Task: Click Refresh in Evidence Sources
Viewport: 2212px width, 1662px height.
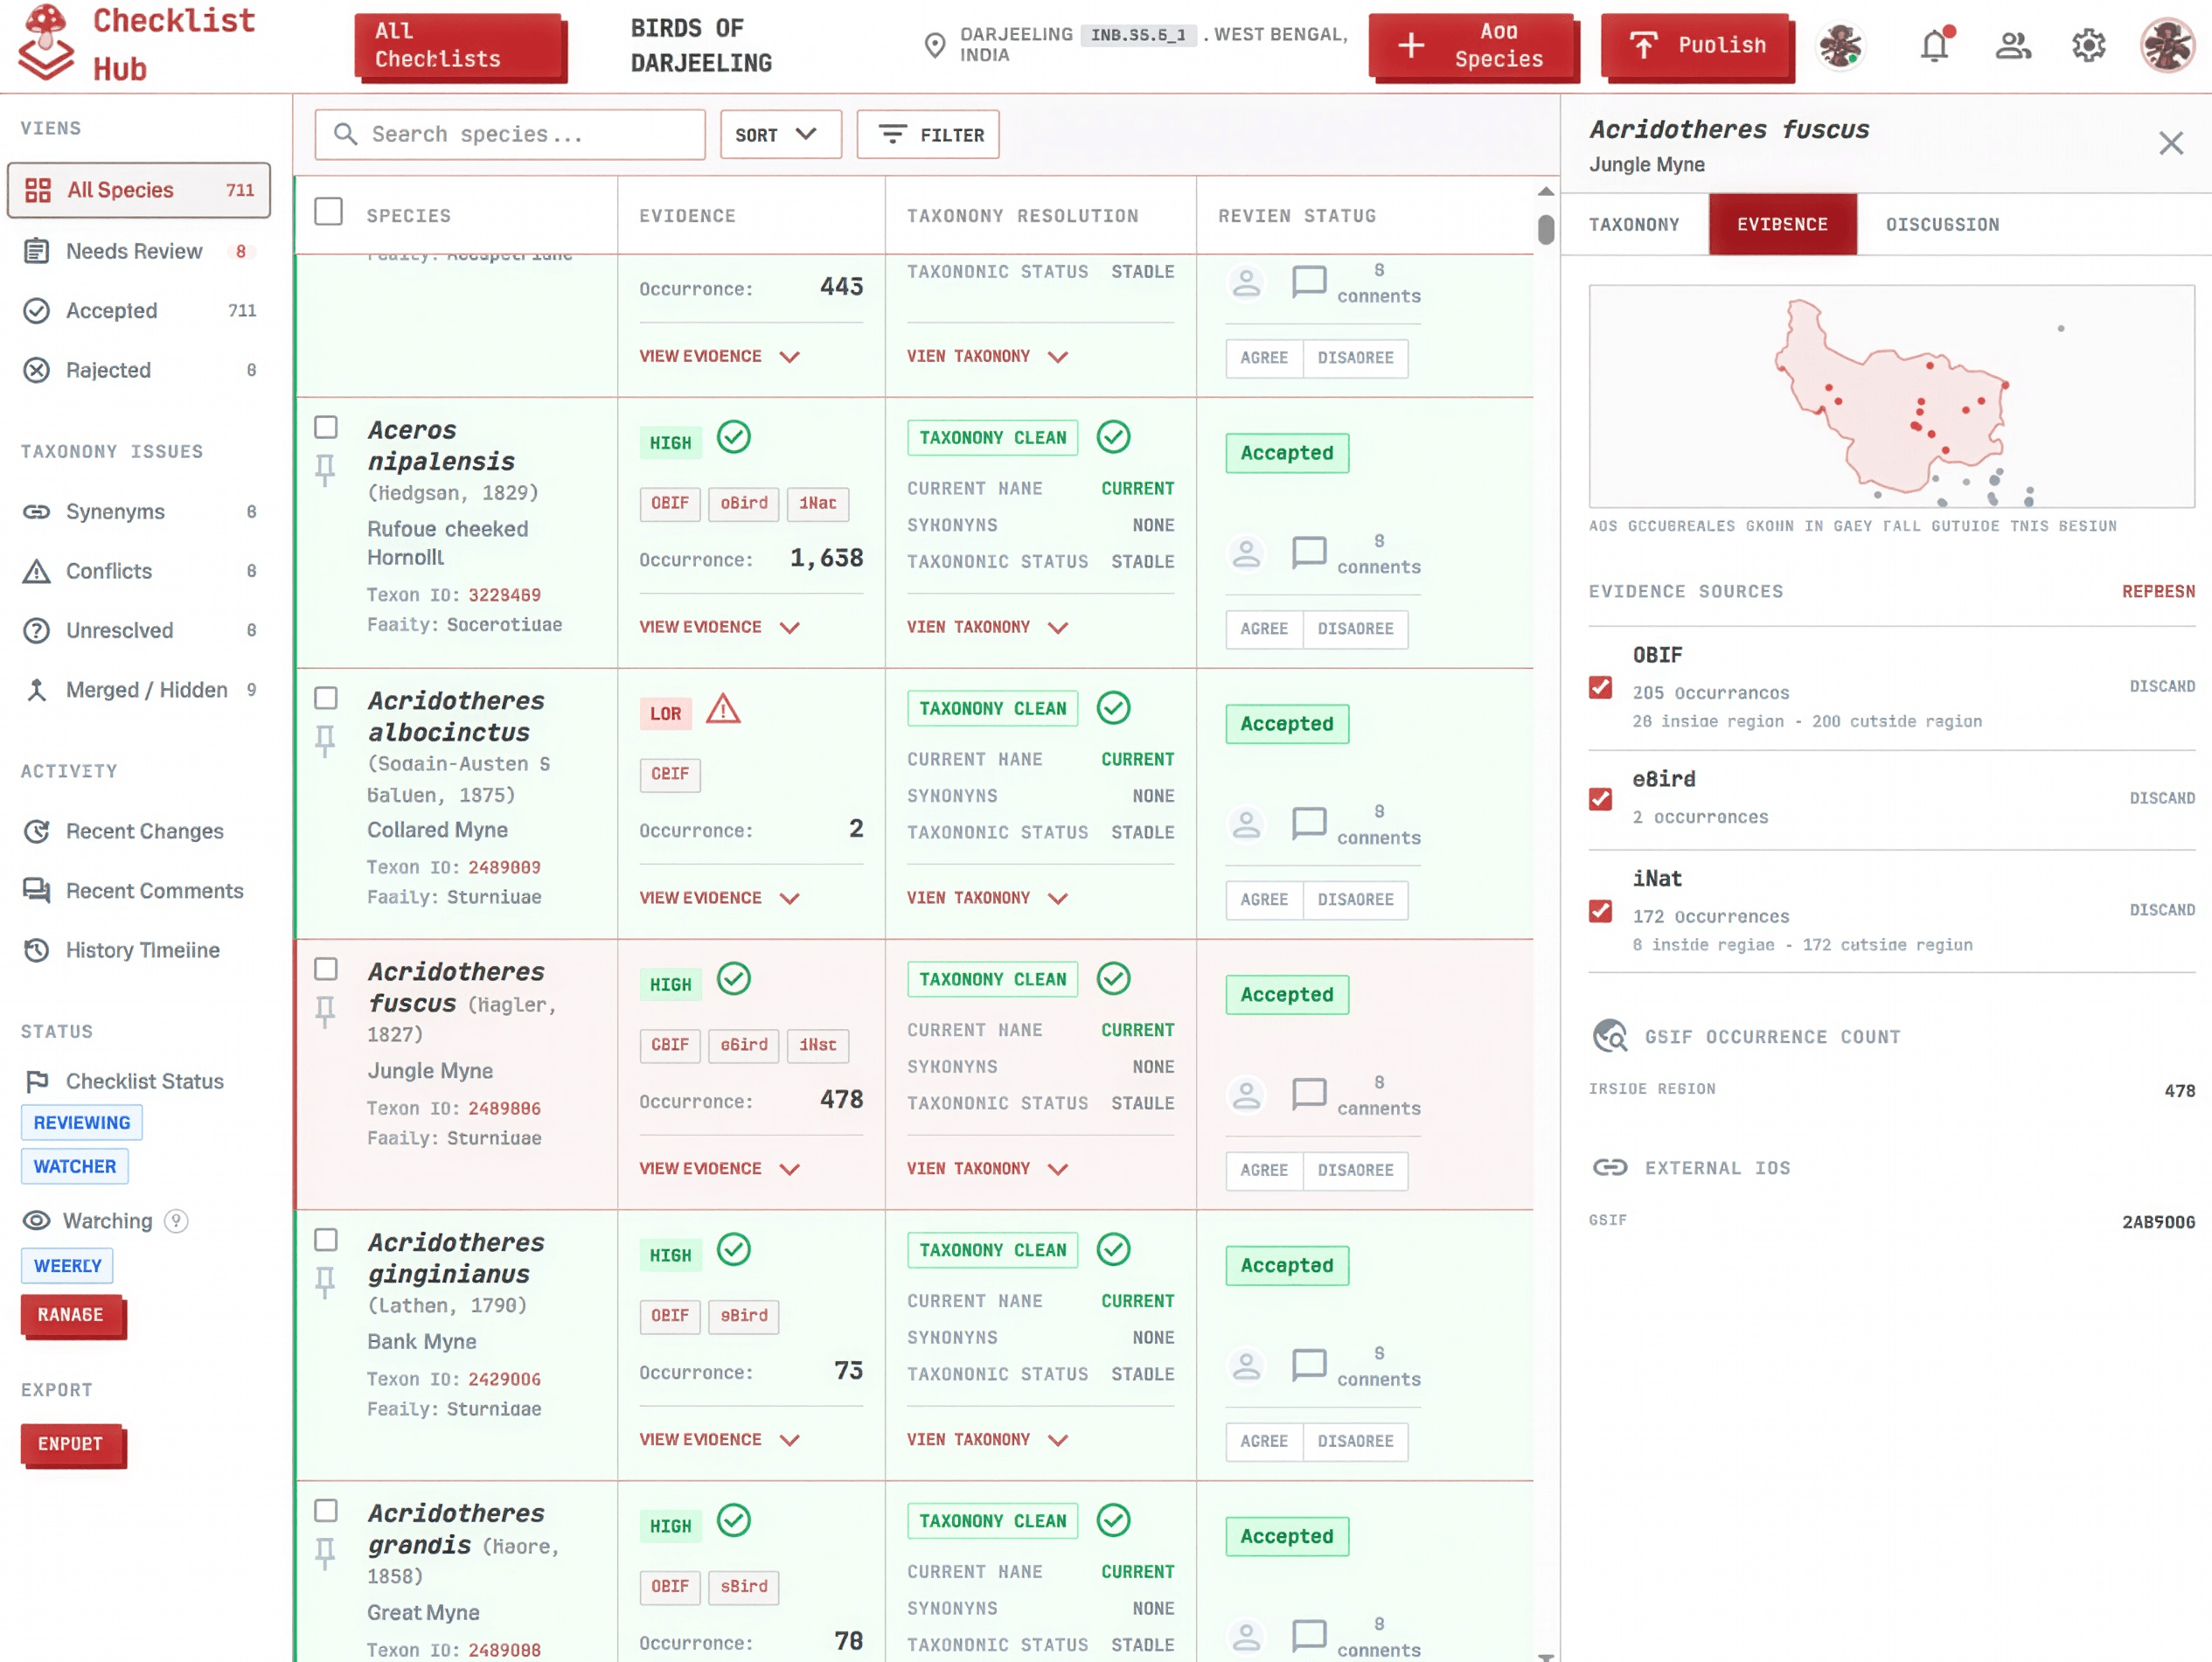Action: [x=2158, y=592]
